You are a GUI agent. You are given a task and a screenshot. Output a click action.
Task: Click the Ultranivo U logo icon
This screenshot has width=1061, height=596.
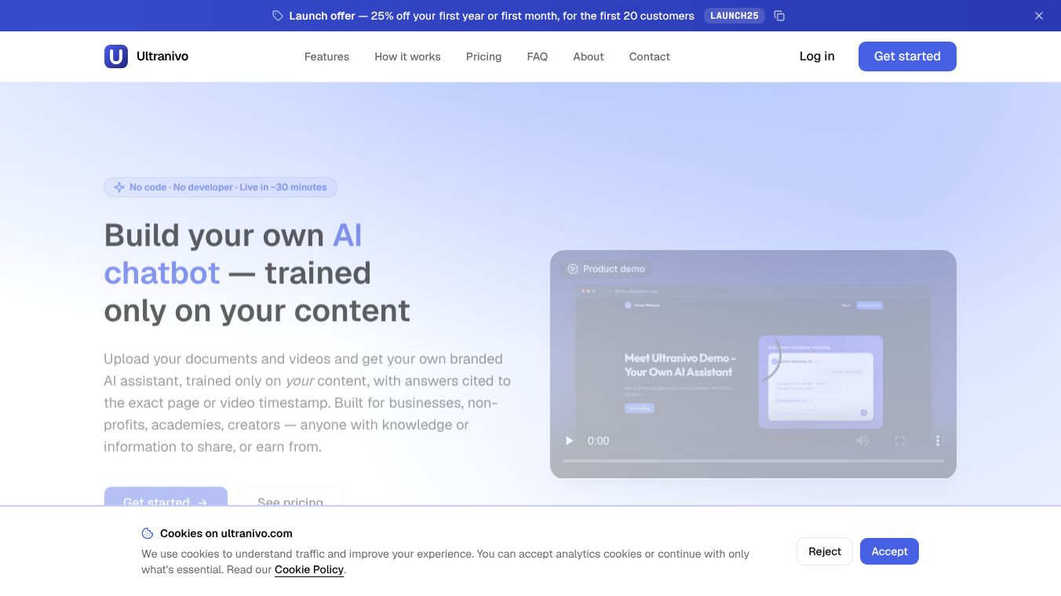(116, 56)
